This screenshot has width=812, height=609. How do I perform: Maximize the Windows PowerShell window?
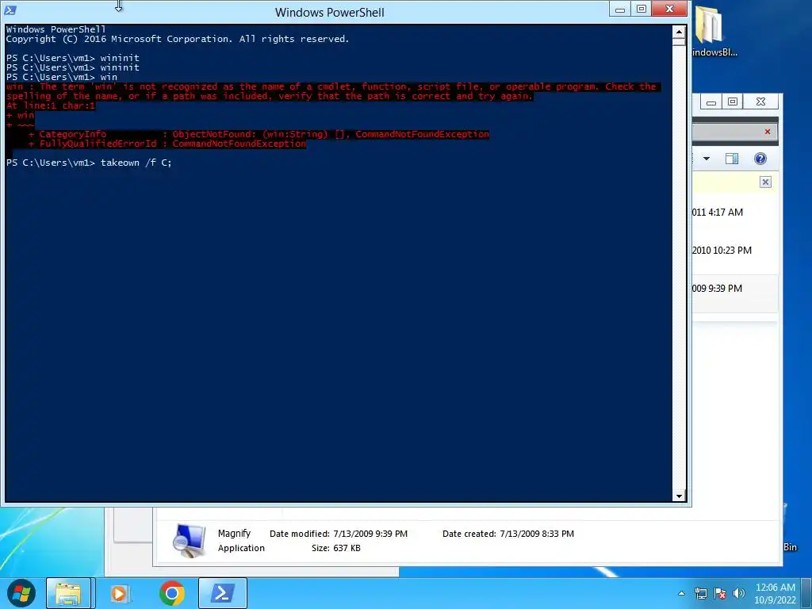[x=641, y=10]
